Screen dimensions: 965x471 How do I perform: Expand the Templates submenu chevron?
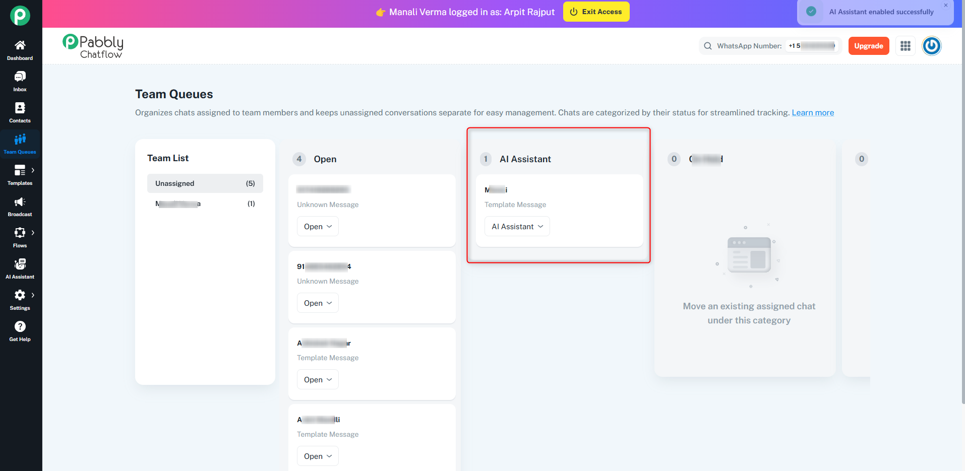pos(33,170)
